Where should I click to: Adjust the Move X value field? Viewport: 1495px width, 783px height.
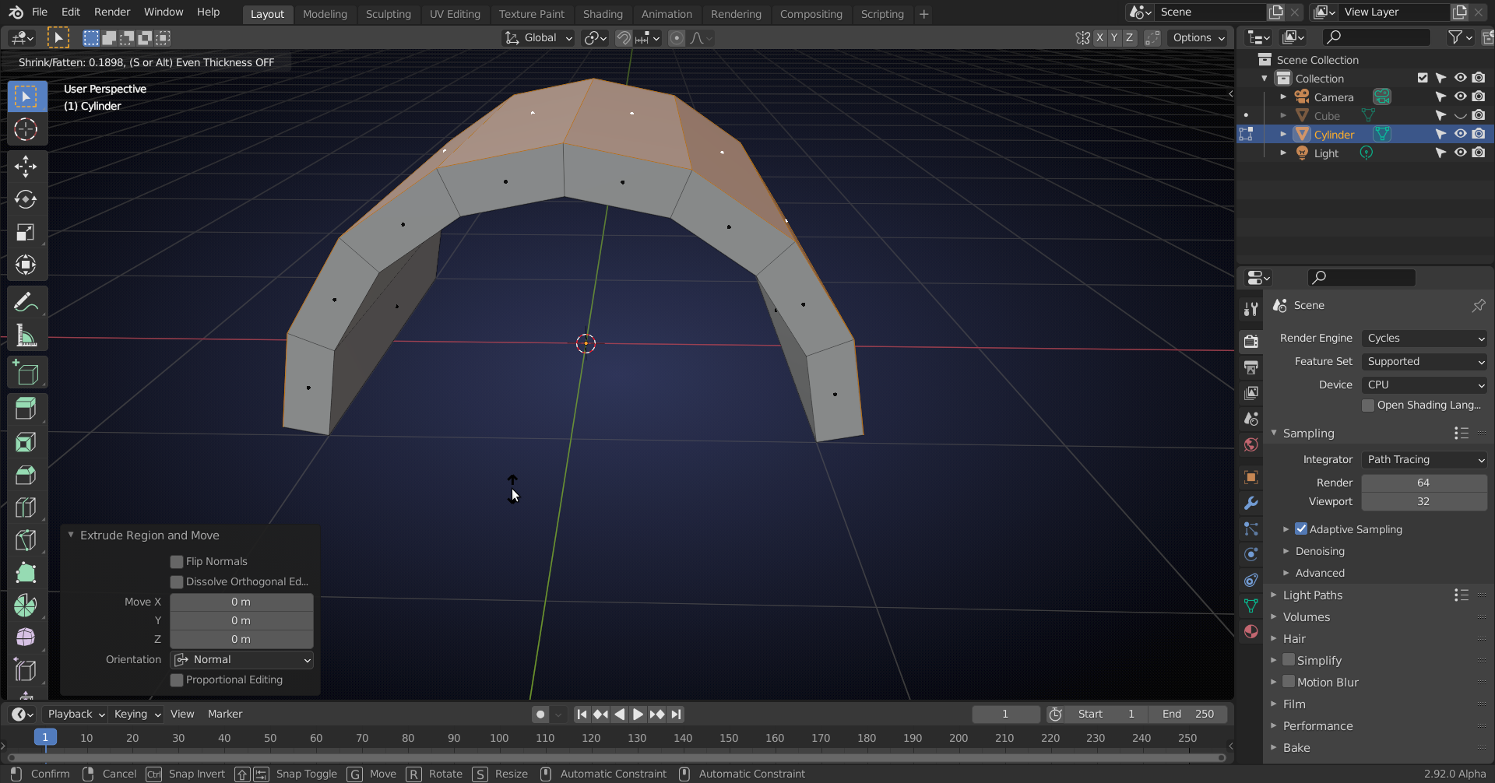pyautogui.click(x=242, y=602)
